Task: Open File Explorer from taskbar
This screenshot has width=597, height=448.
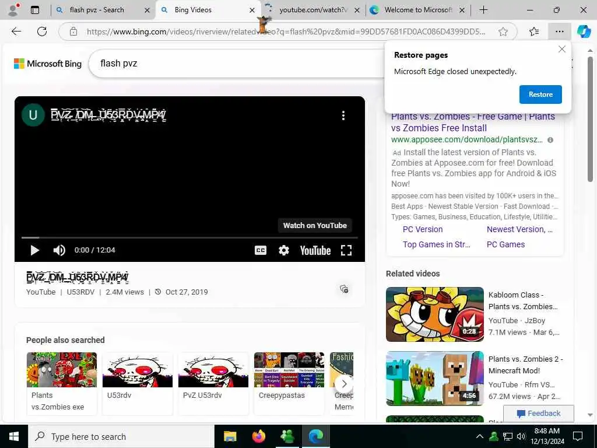Action: coord(230,436)
